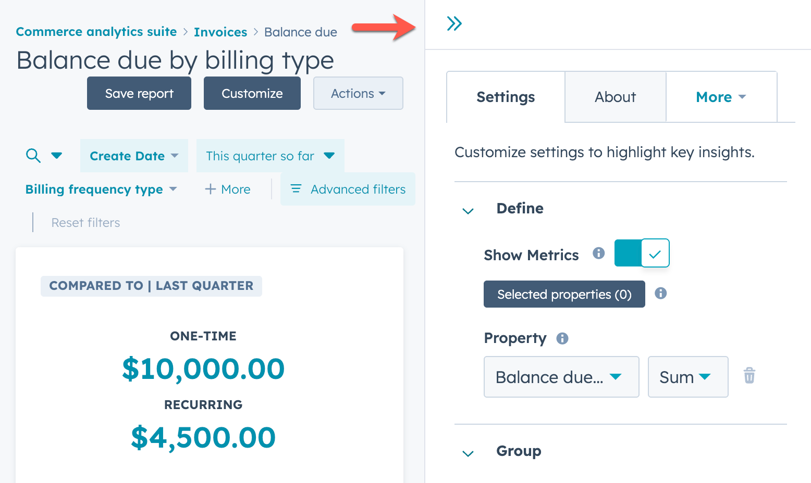Open the Create Date filter dropdown
The height and width of the screenshot is (483, 811).
click(134, 156)
